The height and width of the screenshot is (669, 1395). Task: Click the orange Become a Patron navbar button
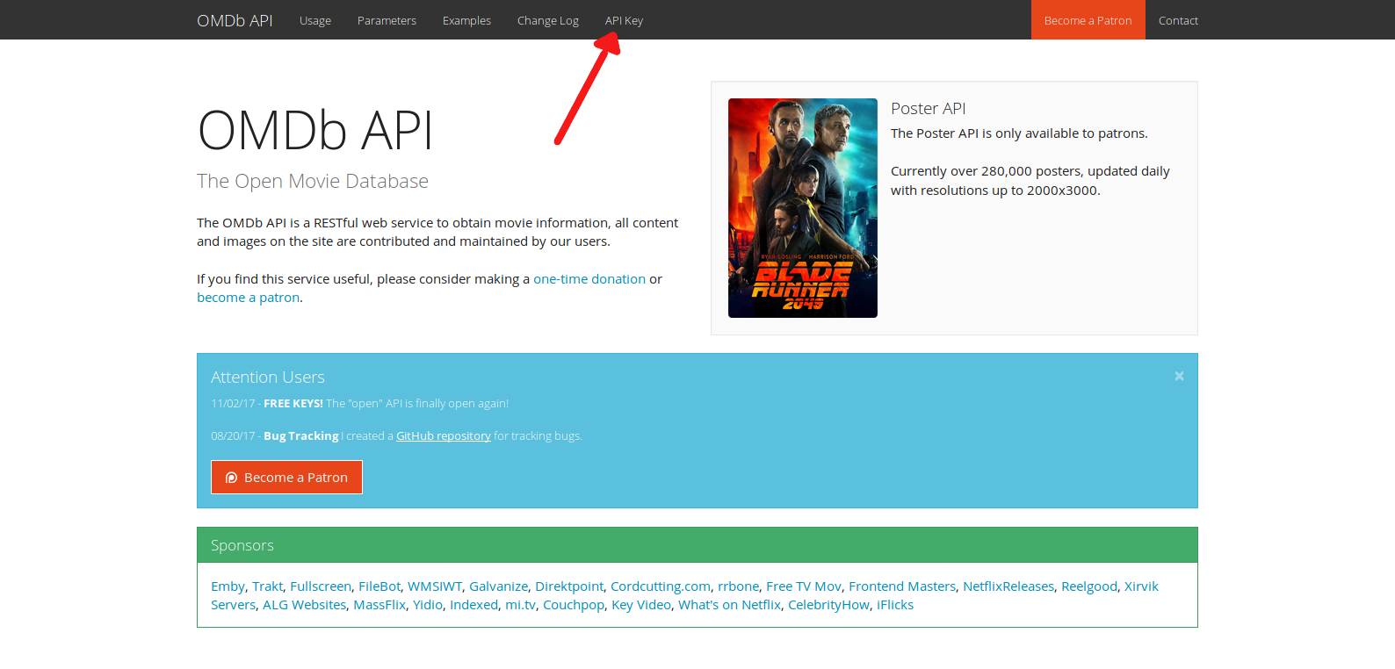(1088, 19)
